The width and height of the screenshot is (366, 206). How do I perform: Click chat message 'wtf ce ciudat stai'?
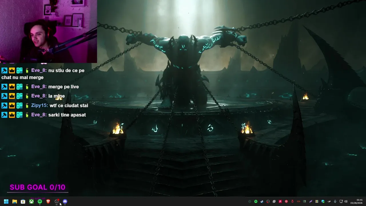69,106
